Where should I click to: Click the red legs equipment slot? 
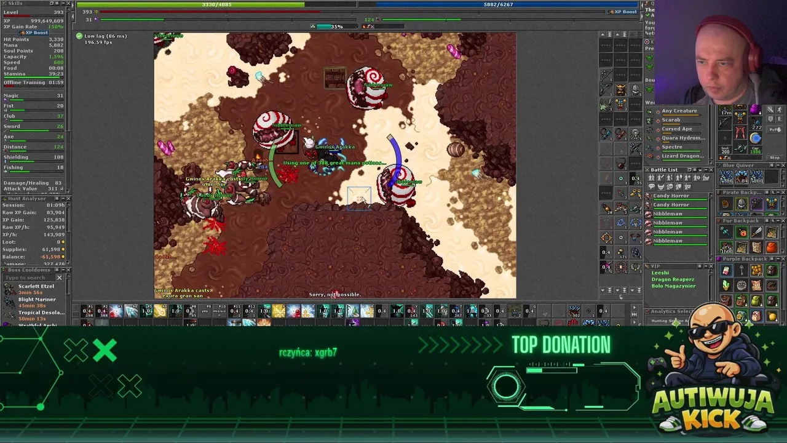(740, 133)
